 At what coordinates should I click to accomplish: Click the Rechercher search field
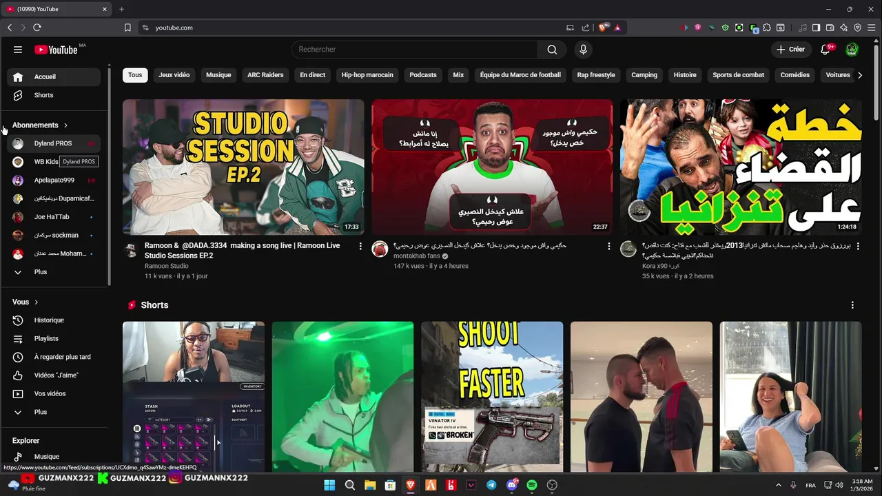coord(415,50)
